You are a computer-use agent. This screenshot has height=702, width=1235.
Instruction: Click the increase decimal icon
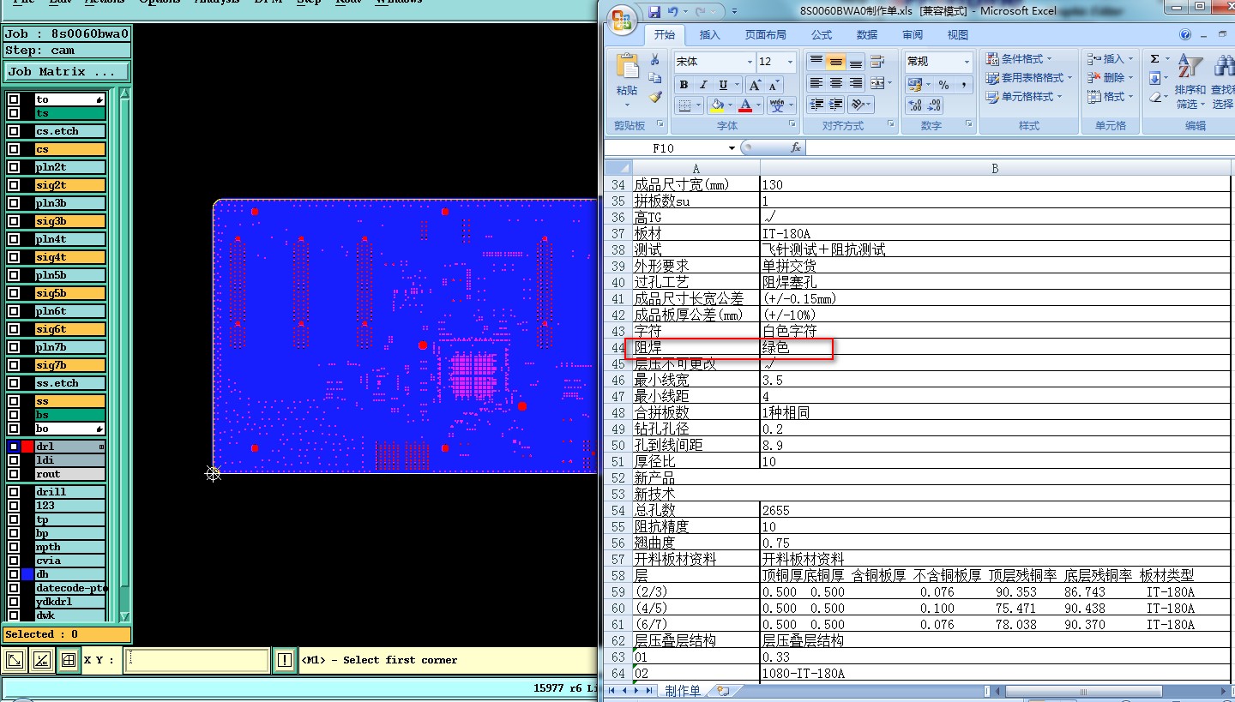click(915, 105)
